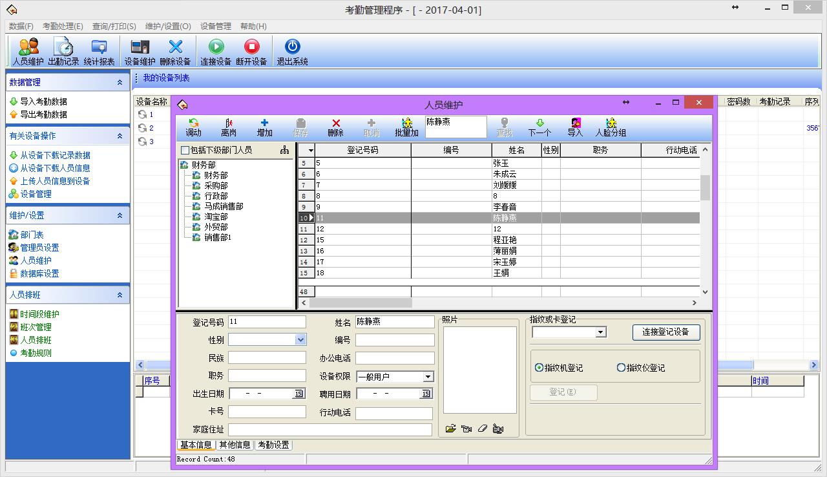Click the 连接登记设备 button
Viewport: 827px width, 477px height.
tap(665, 332)
